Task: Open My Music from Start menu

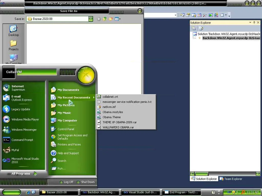Action: pyautogui.click(x=72, y=113)
